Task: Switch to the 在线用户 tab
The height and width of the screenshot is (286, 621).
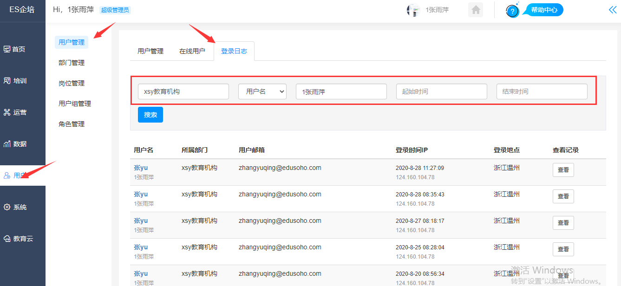Action: click(192, 51)
